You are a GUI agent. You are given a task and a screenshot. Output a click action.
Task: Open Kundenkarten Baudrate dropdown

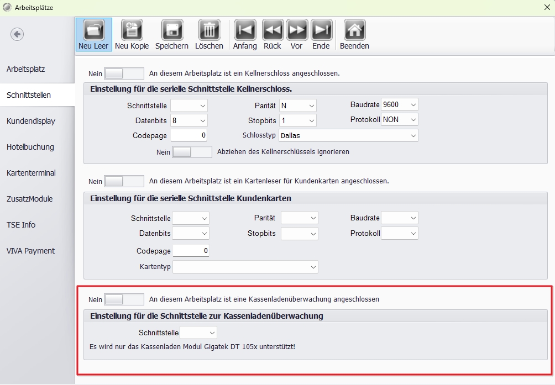399,218
